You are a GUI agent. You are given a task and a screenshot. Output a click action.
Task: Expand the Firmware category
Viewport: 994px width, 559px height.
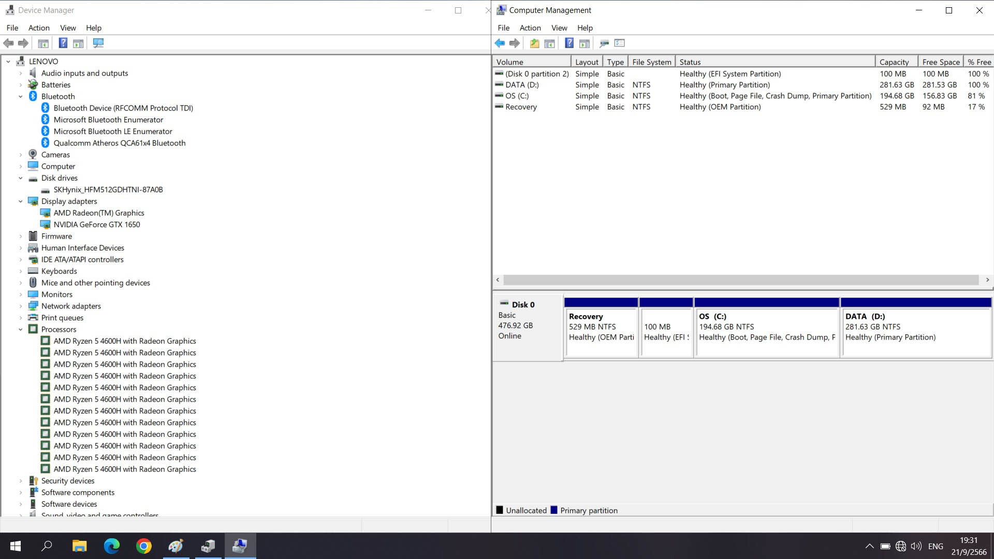(x=21, y=236)
